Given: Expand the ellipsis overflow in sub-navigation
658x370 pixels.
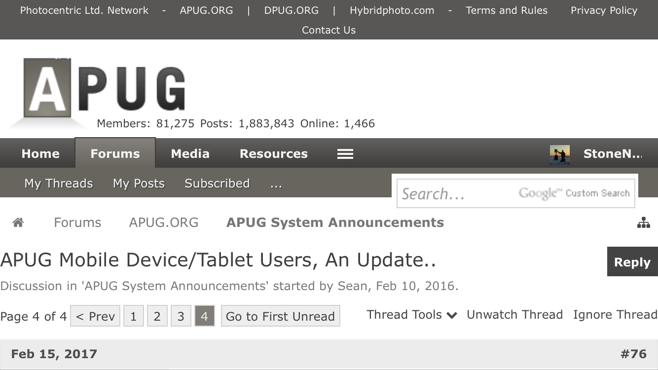Looking at the screenshot, I should (276, 184).
